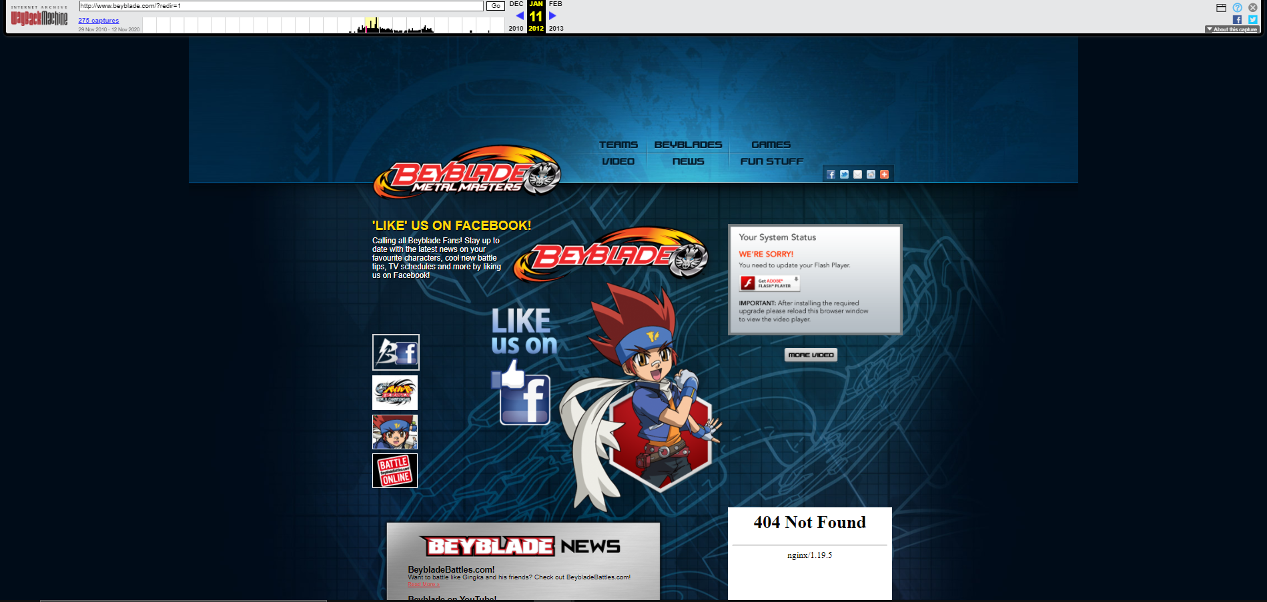Share capture on Twitter in Wayback toolbar
The image size is (1267, 602).
[1253, 20]
